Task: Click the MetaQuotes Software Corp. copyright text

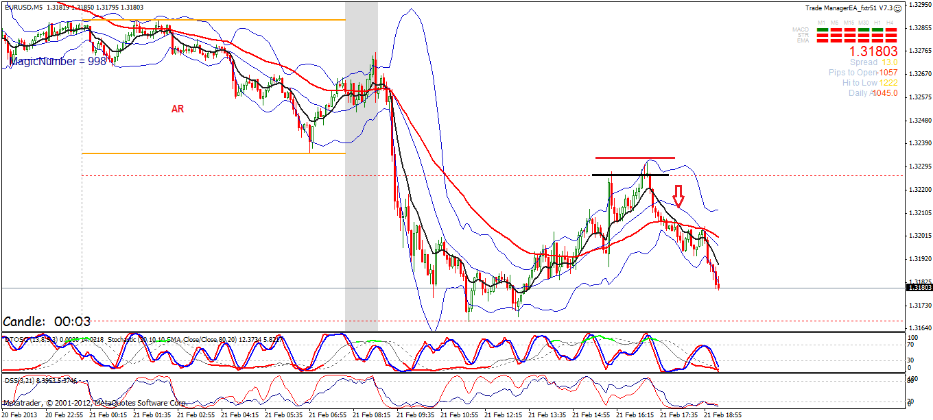Action: 141,404
